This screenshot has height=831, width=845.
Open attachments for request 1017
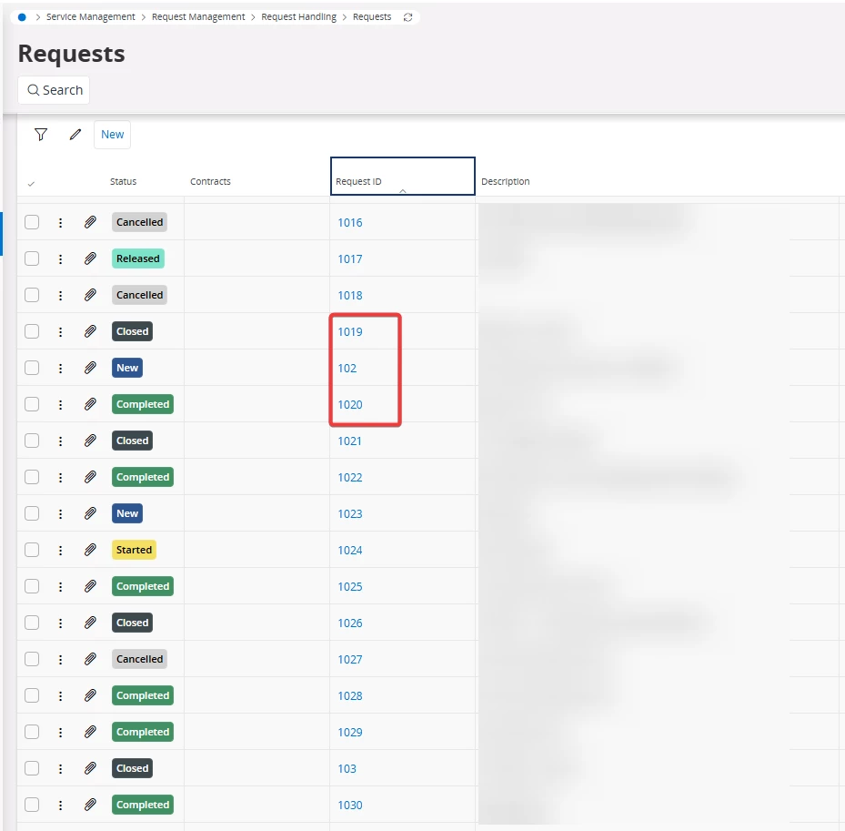click(x=90, y=258)
